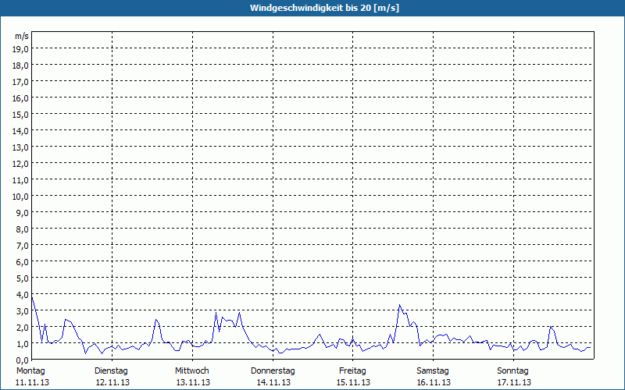
Task: Click the 15,0 axis value
Action: click(20, 115)
